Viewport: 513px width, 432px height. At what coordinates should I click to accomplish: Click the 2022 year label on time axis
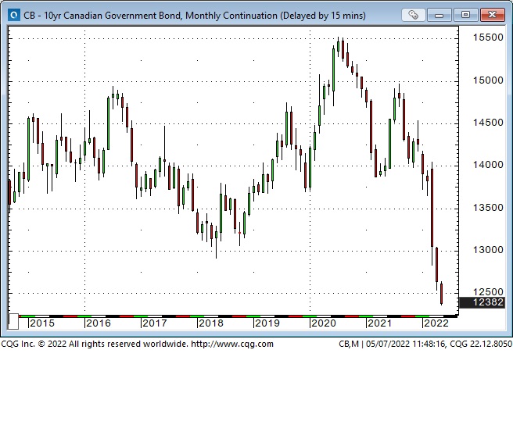(x=436, y=323)
